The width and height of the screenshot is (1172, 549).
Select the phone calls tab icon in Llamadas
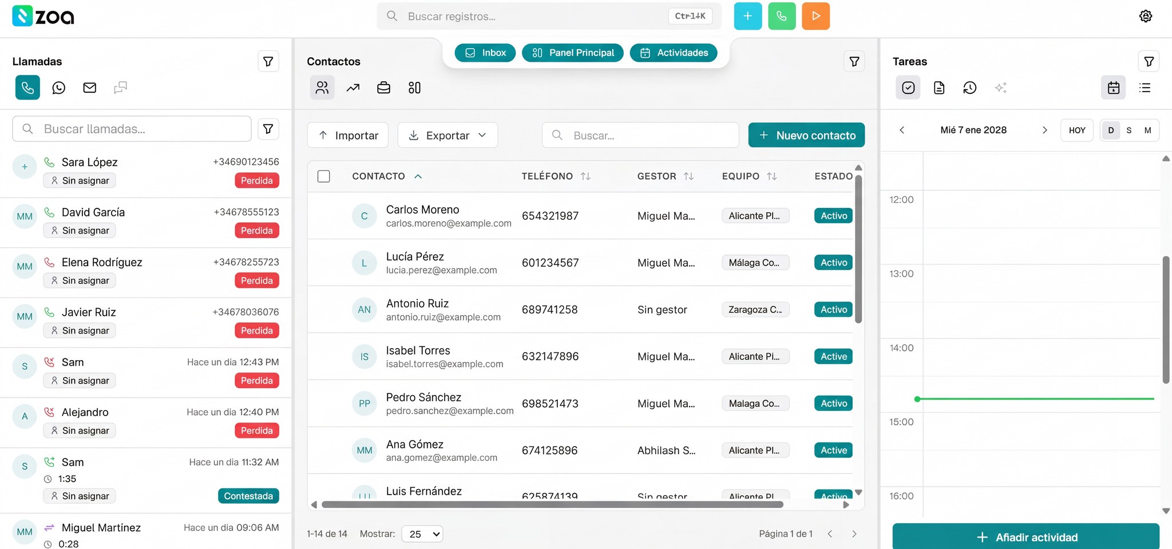(x=27, y=88)
